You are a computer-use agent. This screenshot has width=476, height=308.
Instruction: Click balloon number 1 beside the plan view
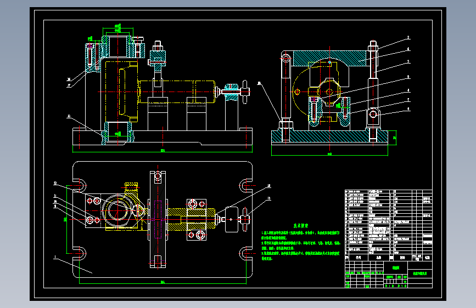click(55, 257)
